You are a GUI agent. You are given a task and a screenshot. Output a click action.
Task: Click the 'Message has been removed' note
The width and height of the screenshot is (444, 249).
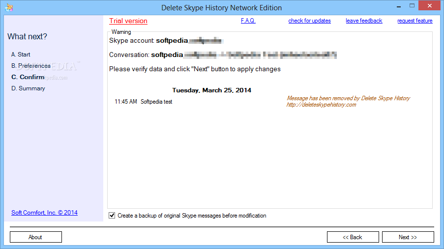click(348, 98)
